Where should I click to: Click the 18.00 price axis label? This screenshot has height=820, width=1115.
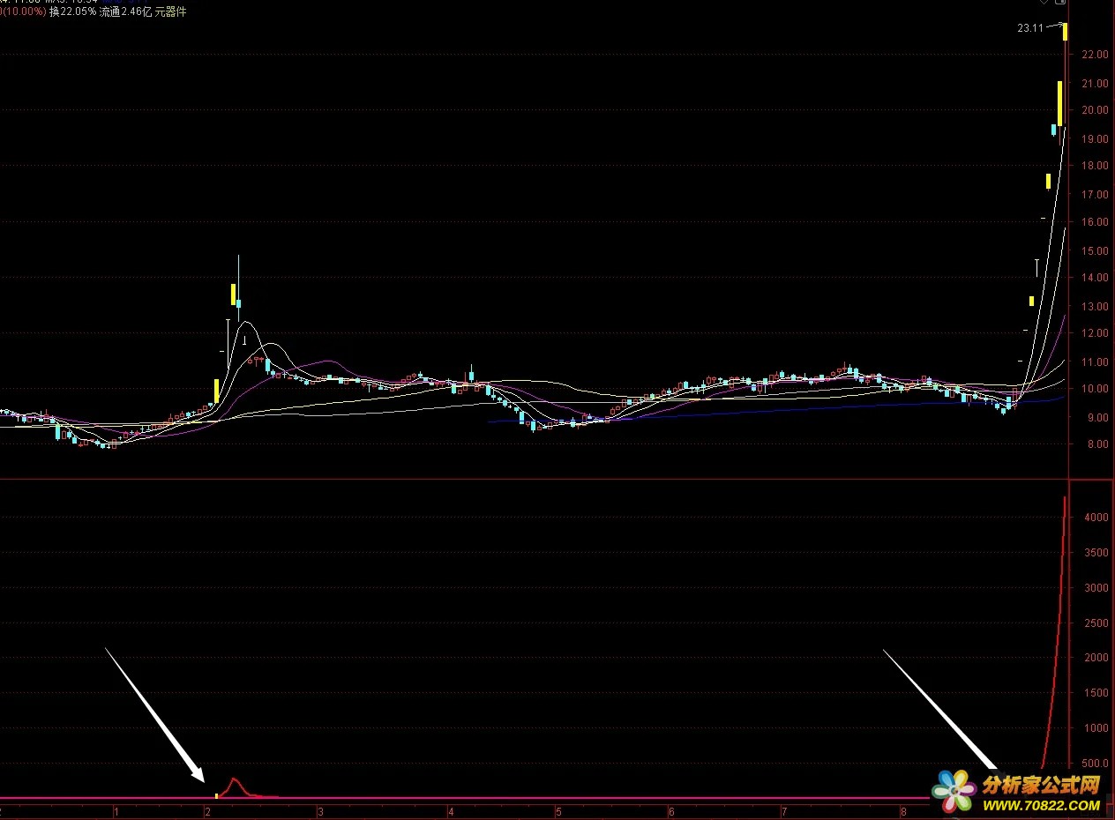(1095, 166)
